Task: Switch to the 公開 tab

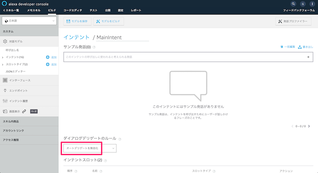Action: pyautogui.click(x=108, y=10)
